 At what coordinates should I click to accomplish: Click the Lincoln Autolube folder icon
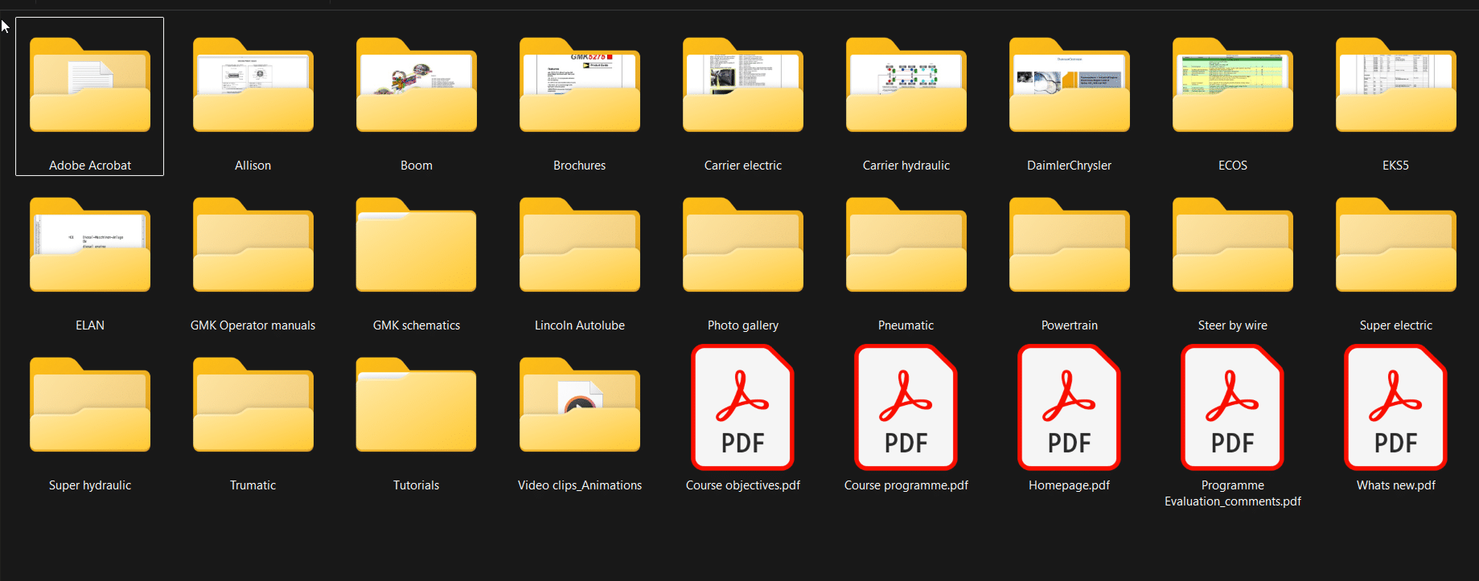[x=580, y=244]
